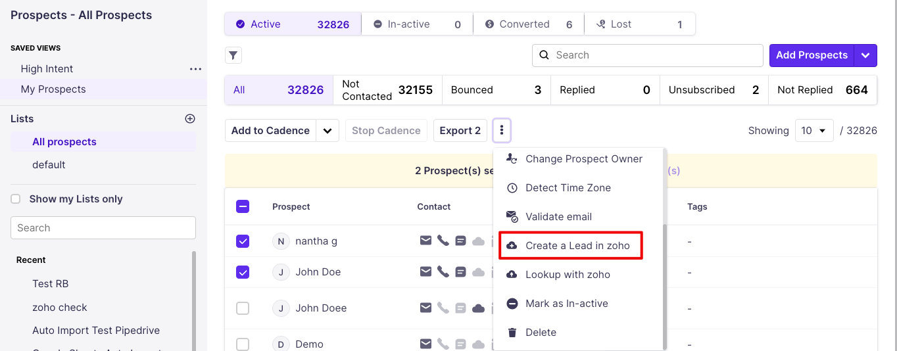Click cloud icon for John Doe
This screenshot has height=351, width=897.
tap(479, 272)
